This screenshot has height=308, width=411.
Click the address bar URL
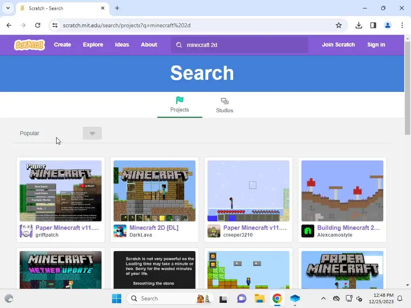coord(126,25)
